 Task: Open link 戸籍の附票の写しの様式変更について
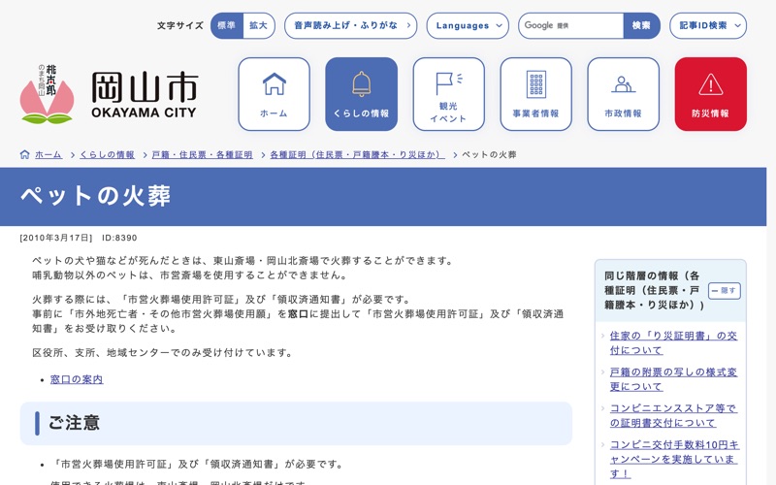(673, 379)
